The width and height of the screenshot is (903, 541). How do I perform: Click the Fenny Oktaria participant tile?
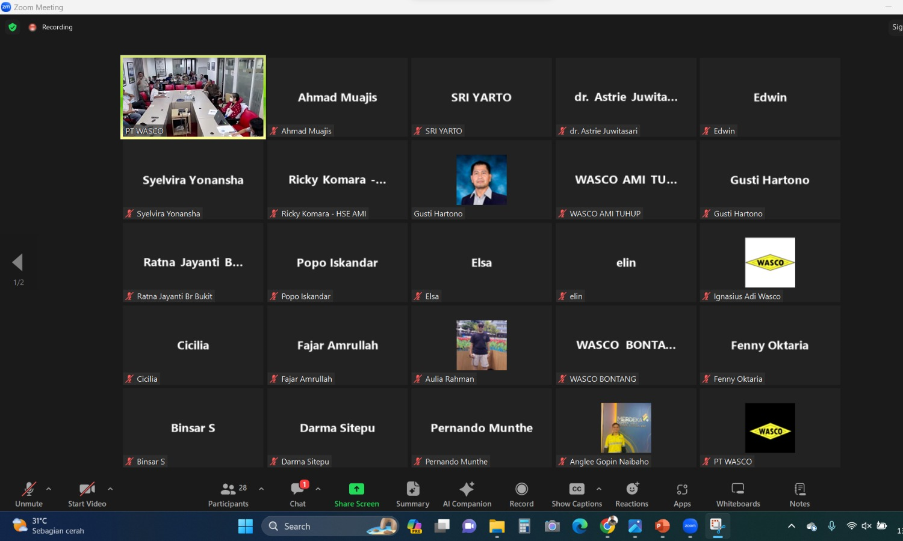click(x=770, y=345)
